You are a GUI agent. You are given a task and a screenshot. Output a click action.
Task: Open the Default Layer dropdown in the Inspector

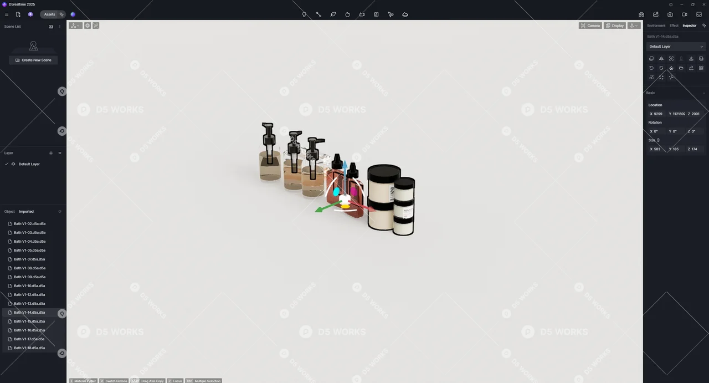(676, 47)
